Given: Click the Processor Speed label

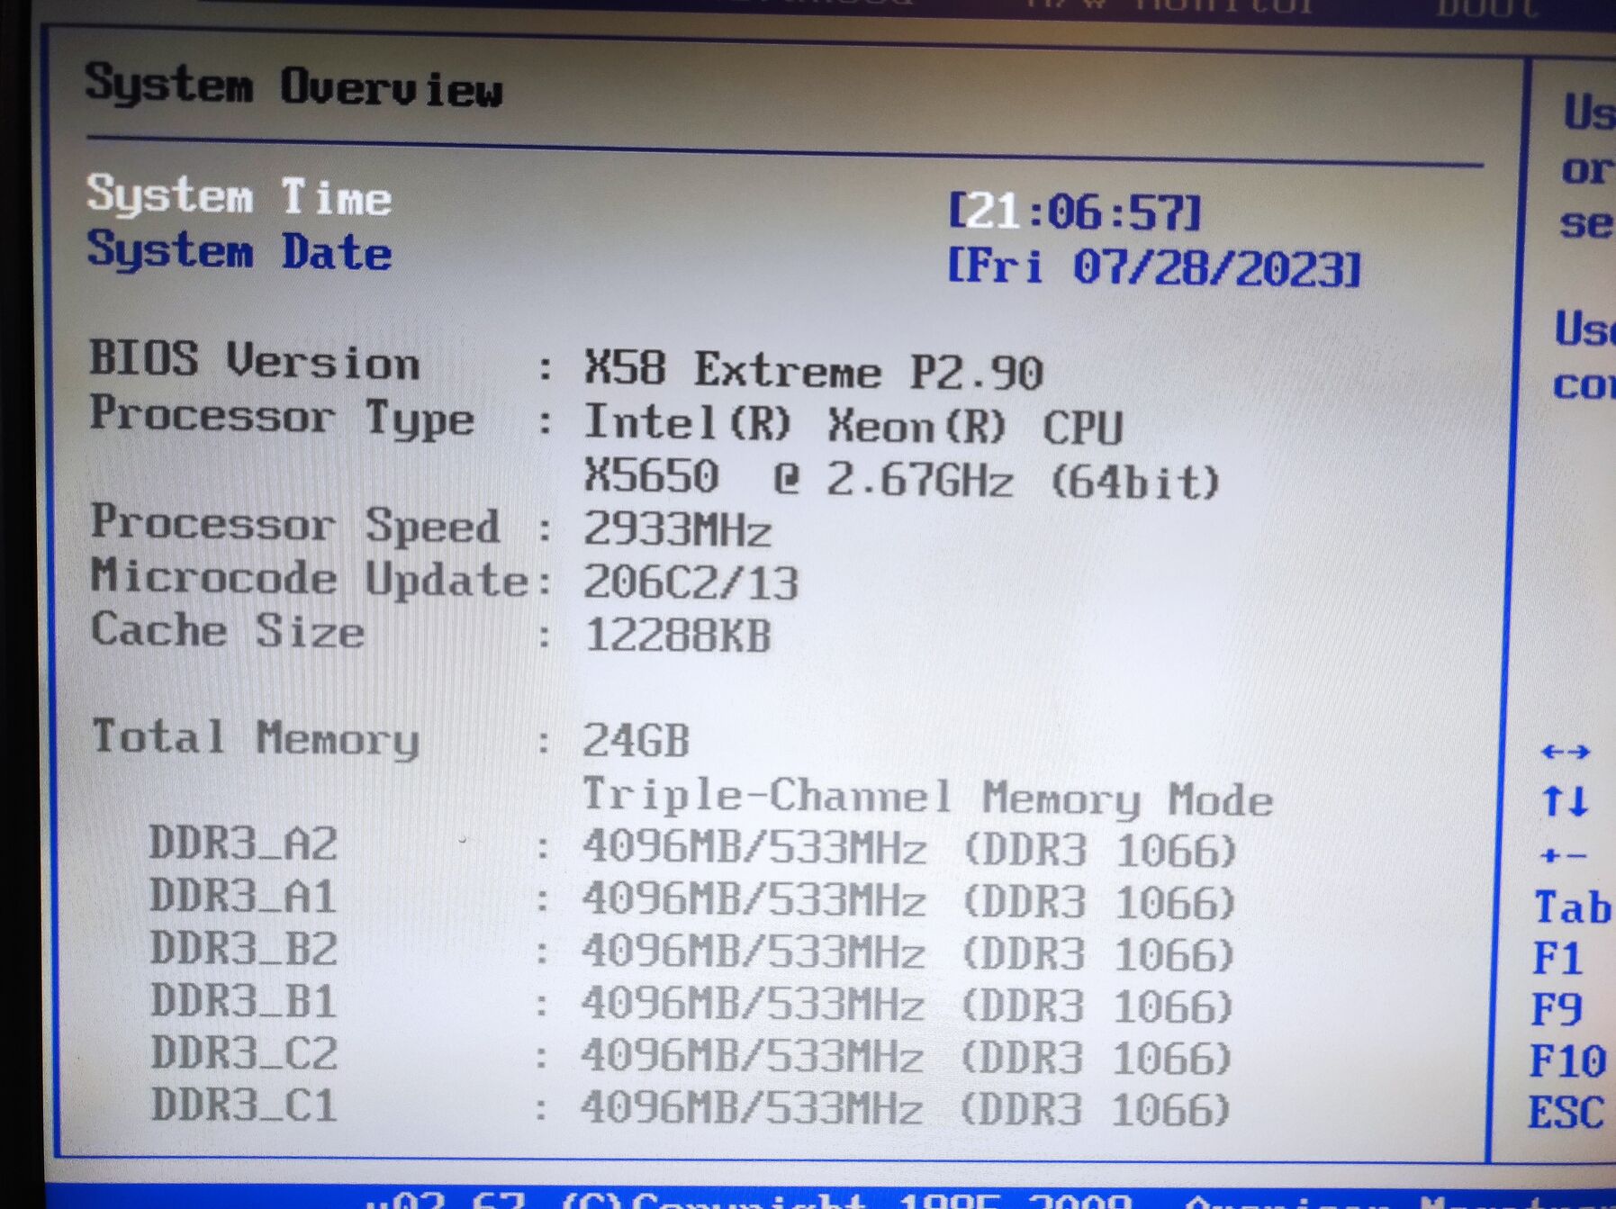Looking at the screenshot, I should [x=295, y=525].
